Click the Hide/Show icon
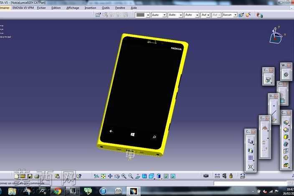The height and width of the screenshot is (196, 294). coord(166,176)
